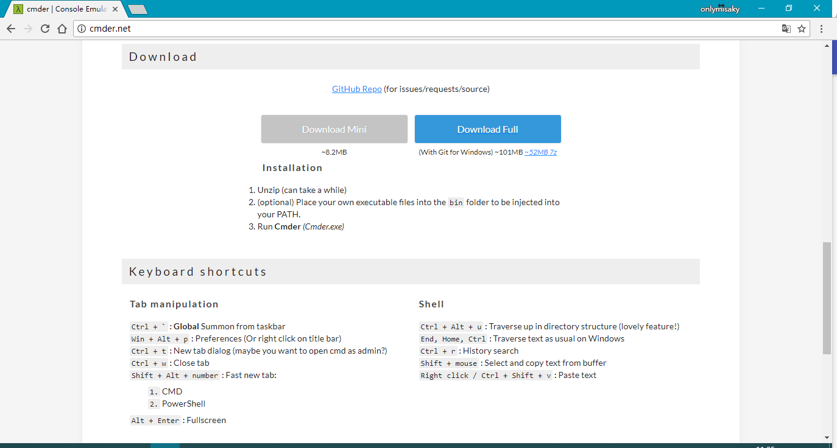
Task: Click the 'Ctrl + t' shortcut code
Action: pos(149,351)
